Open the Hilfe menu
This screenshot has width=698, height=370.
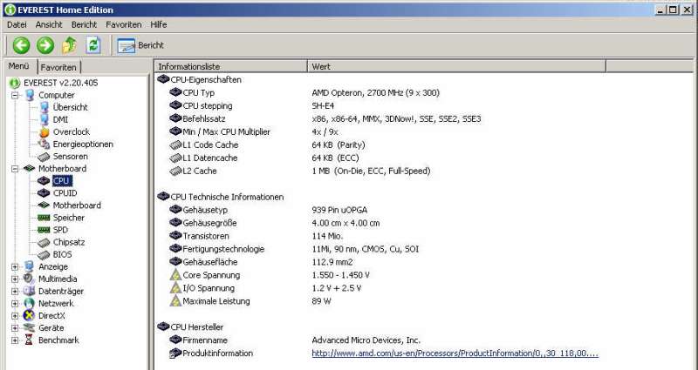point(159,25)
